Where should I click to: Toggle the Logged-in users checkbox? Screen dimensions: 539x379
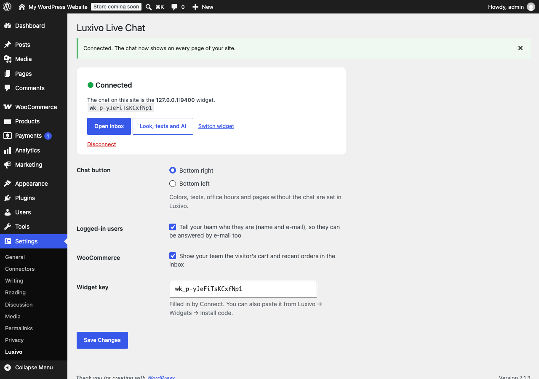click(173, 227)
